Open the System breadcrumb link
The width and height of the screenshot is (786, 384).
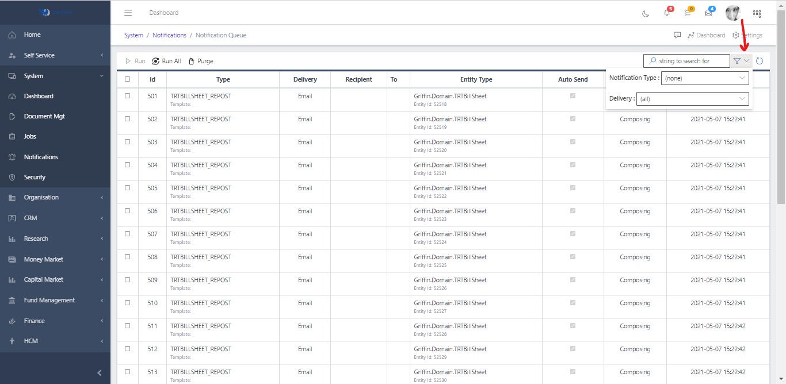pyautogui.click(x=133, y=35)
